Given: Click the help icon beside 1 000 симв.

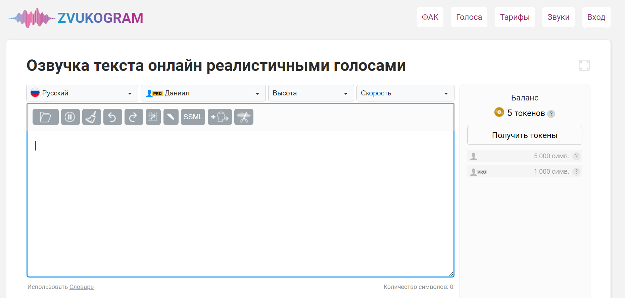Looking at the screenshot, I should (576, 172).
